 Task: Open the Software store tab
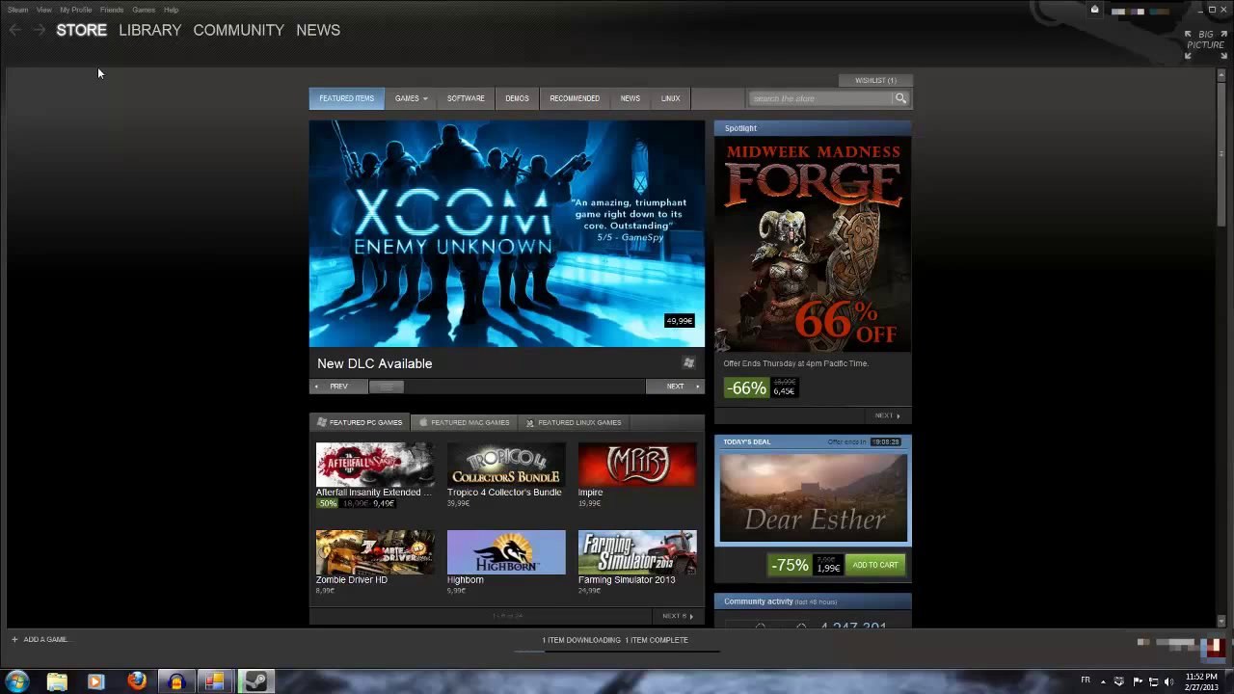click(x=466, y=98)
